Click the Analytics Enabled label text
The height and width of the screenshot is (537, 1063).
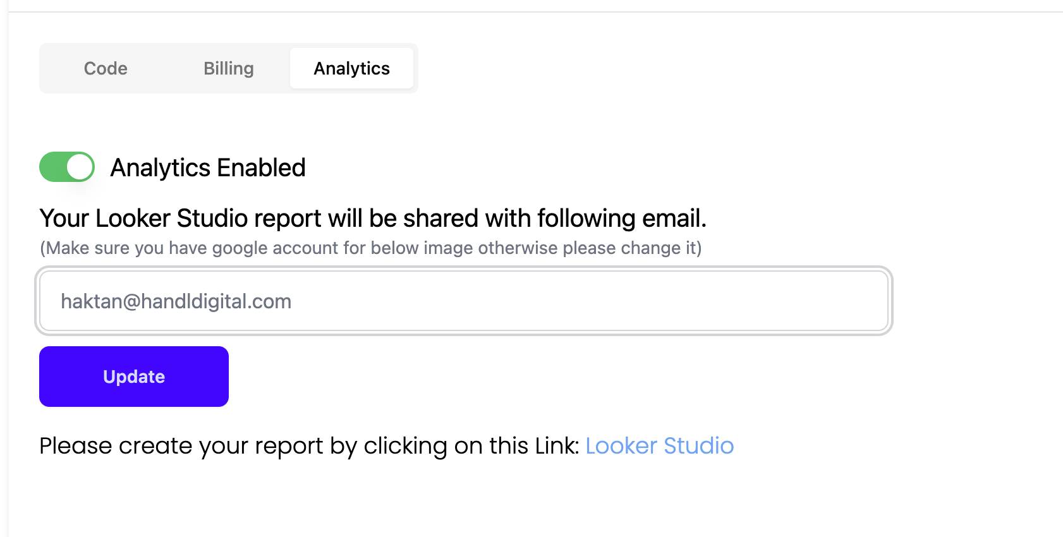pyautogui.click(x=208, y=168)
